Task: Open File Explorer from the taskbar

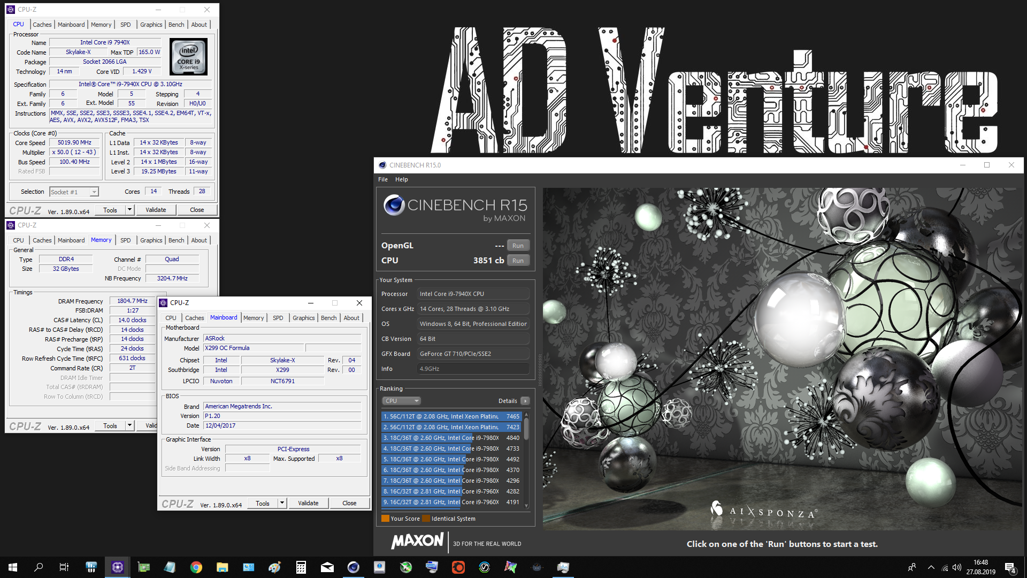Action: click(223, 567)
